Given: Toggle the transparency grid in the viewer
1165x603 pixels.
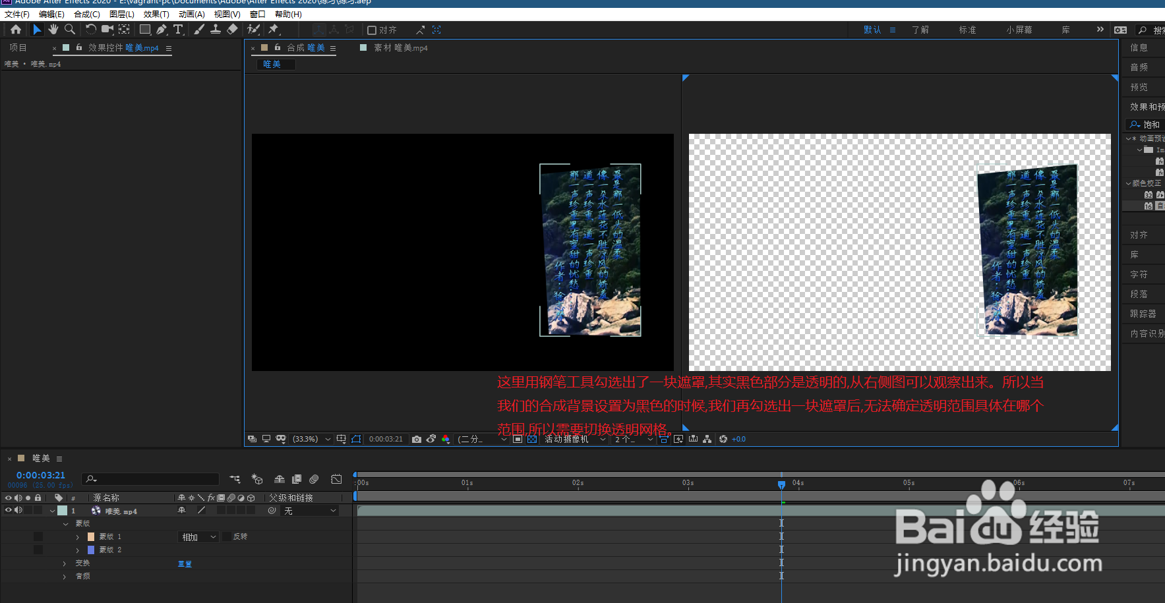Looking at the screenshot, I should coord(532,439).
